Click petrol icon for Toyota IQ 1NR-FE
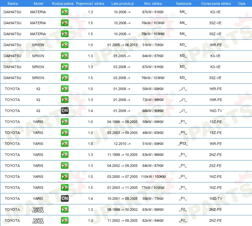Image resolution: width=252 pixels, height=226 pixels. click(64, 99)
